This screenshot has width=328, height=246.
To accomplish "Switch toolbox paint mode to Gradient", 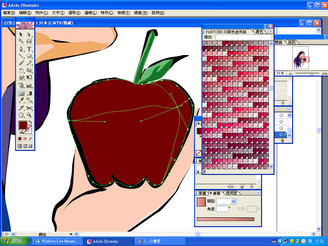I will coord(25,139).
